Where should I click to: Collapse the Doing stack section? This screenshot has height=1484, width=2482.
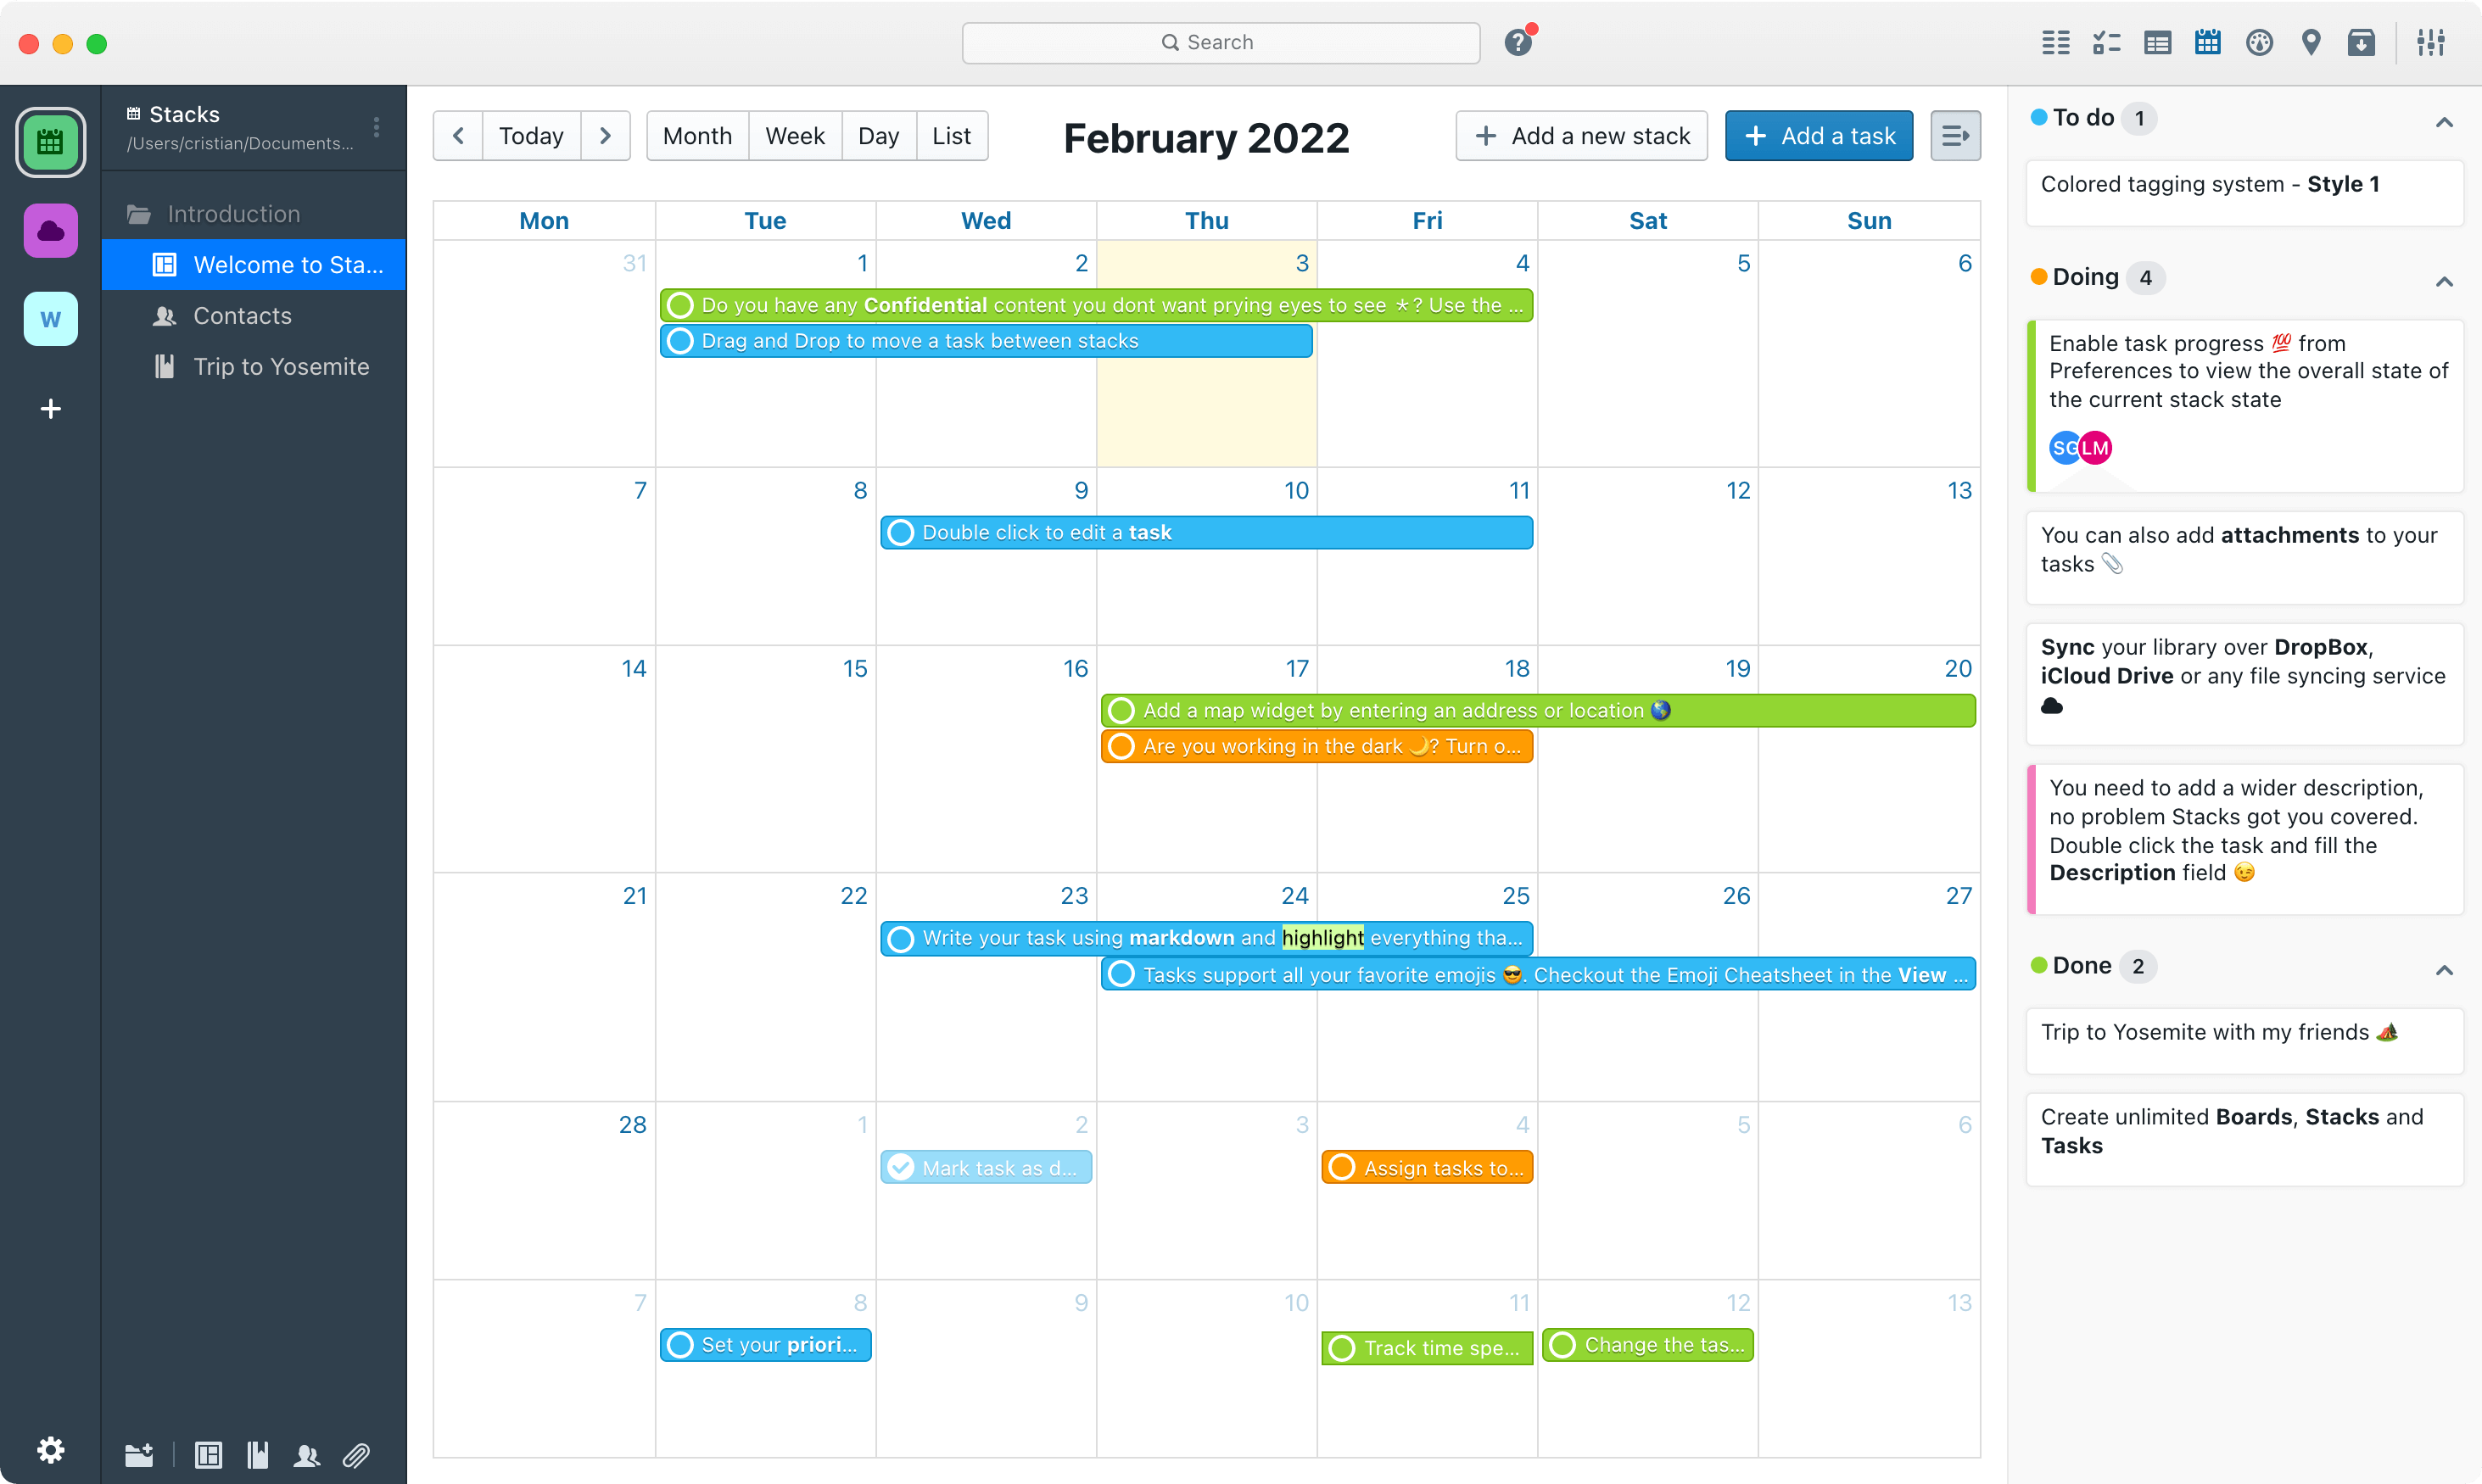2444,281
